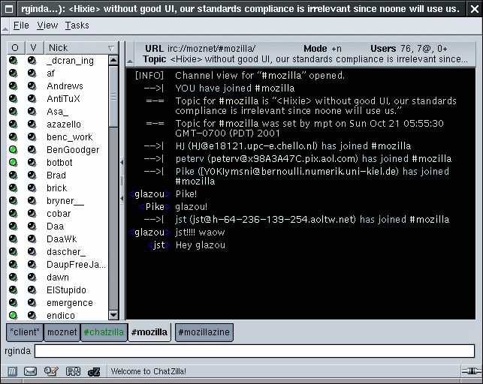Screen dimensions: 483x384
Task: Close the ChatZilla window
Action: [475, 9]
